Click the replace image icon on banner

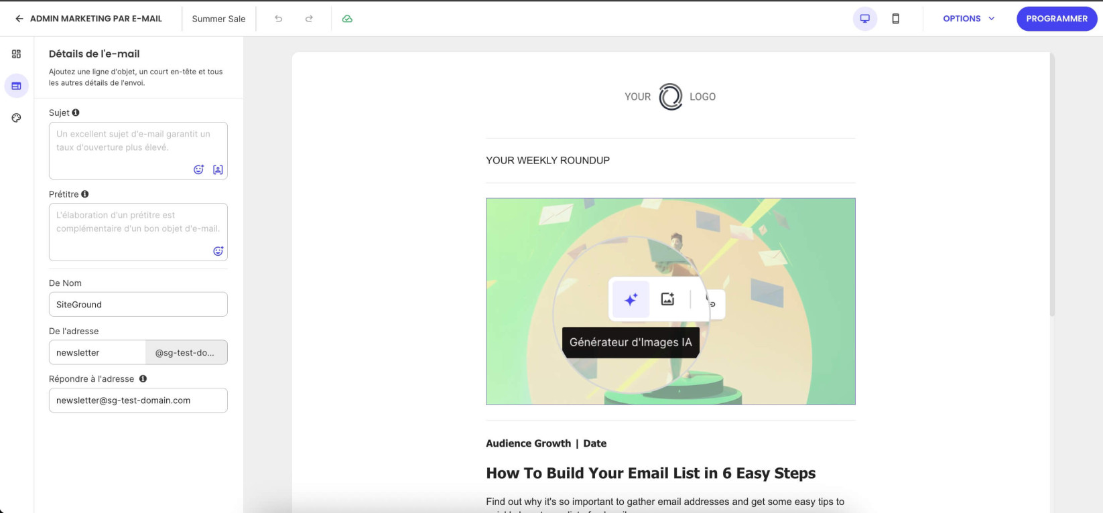[667, 299]
